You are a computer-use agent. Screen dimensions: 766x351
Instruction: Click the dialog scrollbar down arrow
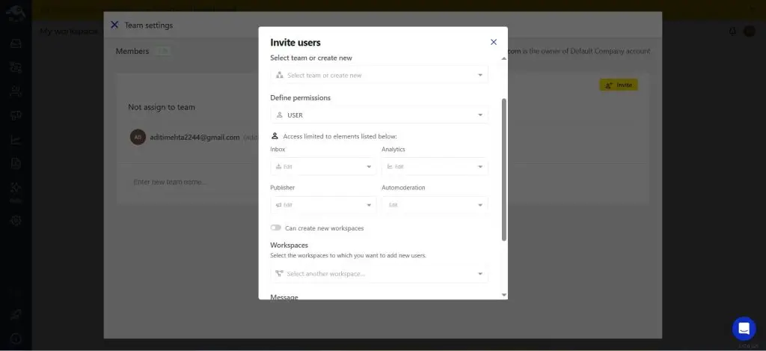pyautogui.click(x=504, y=295)
